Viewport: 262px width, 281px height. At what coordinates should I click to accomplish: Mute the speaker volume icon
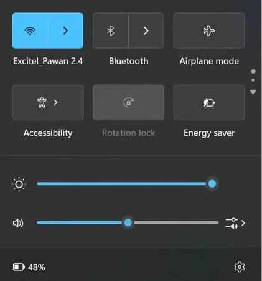[18, 223]
